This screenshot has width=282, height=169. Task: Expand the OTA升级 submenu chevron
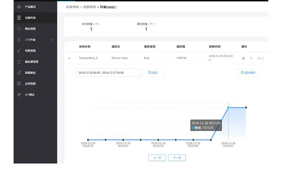(51, 40)
